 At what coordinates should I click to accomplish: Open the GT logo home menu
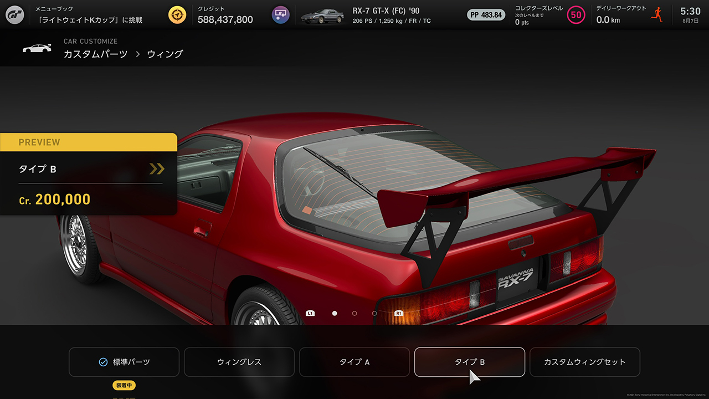tap(14, 14)
